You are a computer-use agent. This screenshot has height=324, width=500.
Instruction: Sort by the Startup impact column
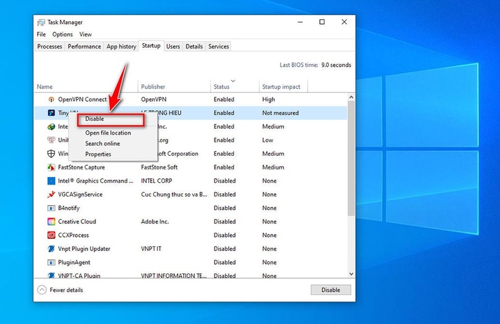pos(281,87)
